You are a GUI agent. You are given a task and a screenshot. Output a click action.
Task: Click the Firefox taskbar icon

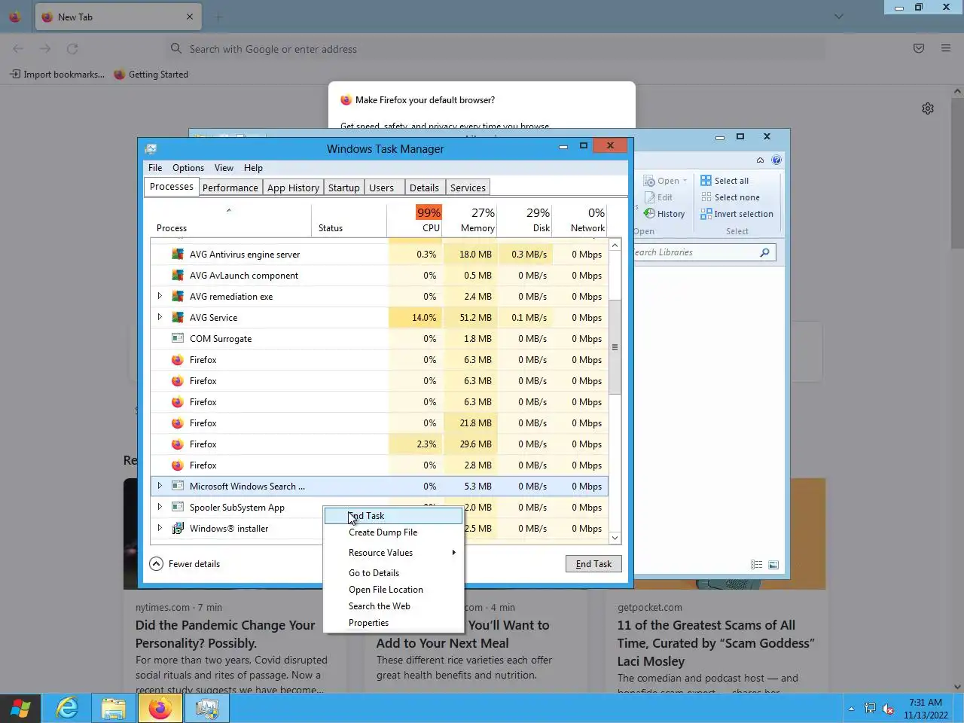point(160,708)
